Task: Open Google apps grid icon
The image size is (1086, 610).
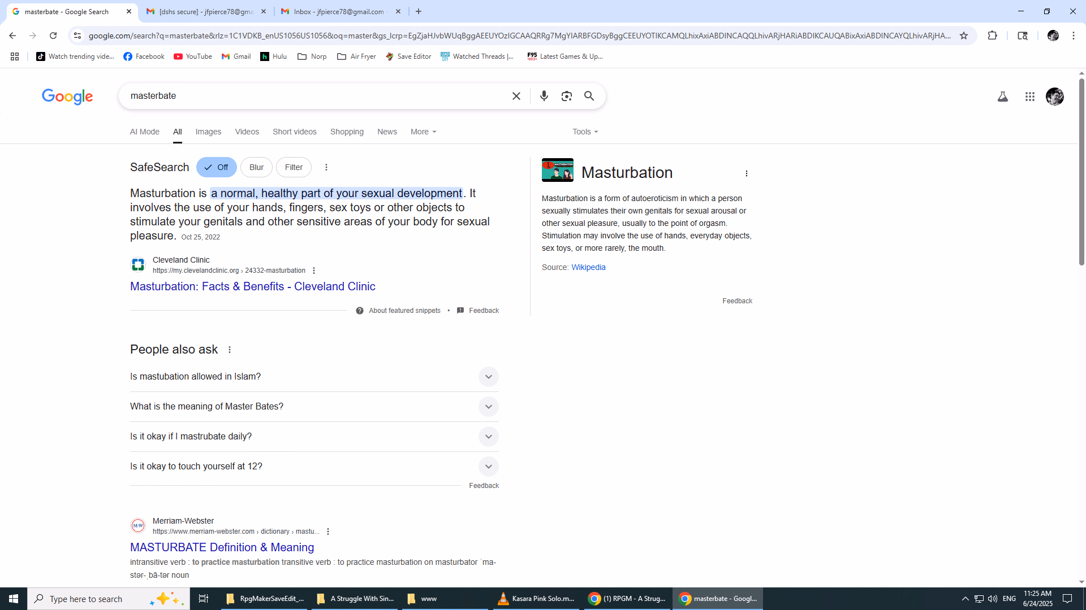Action: (x=1029, y=97)
